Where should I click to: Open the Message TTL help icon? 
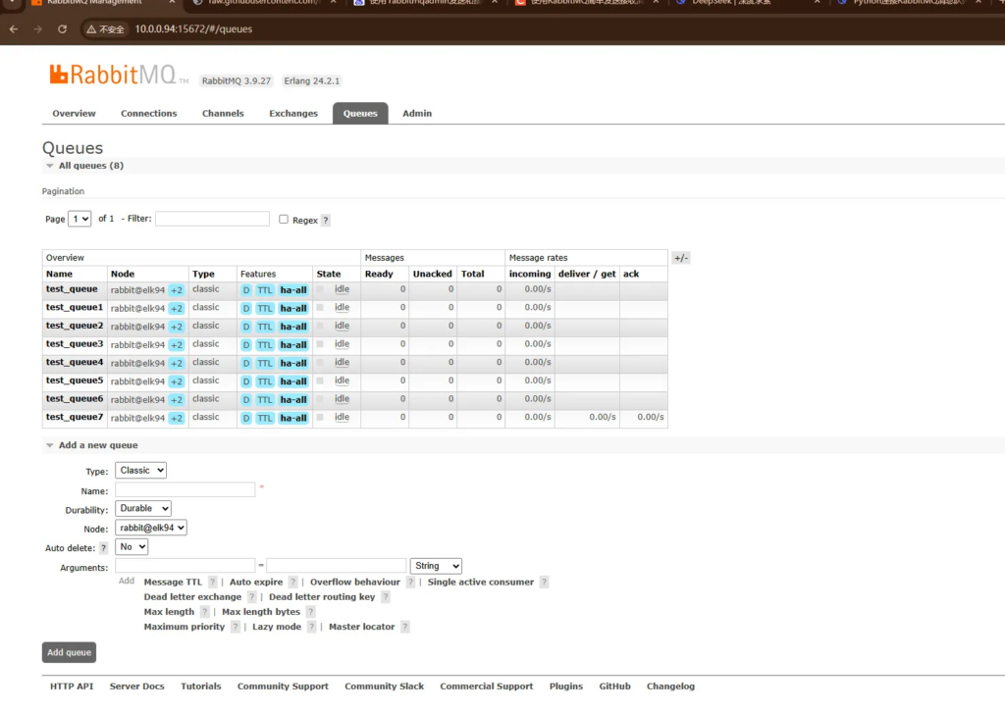click(x=212, y=583)
